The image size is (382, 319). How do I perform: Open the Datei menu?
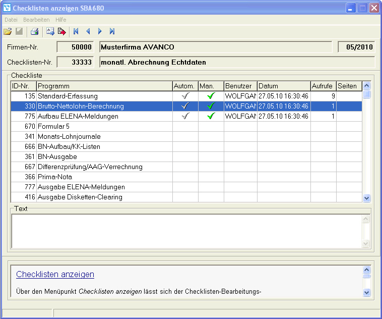tap(11, 20)
